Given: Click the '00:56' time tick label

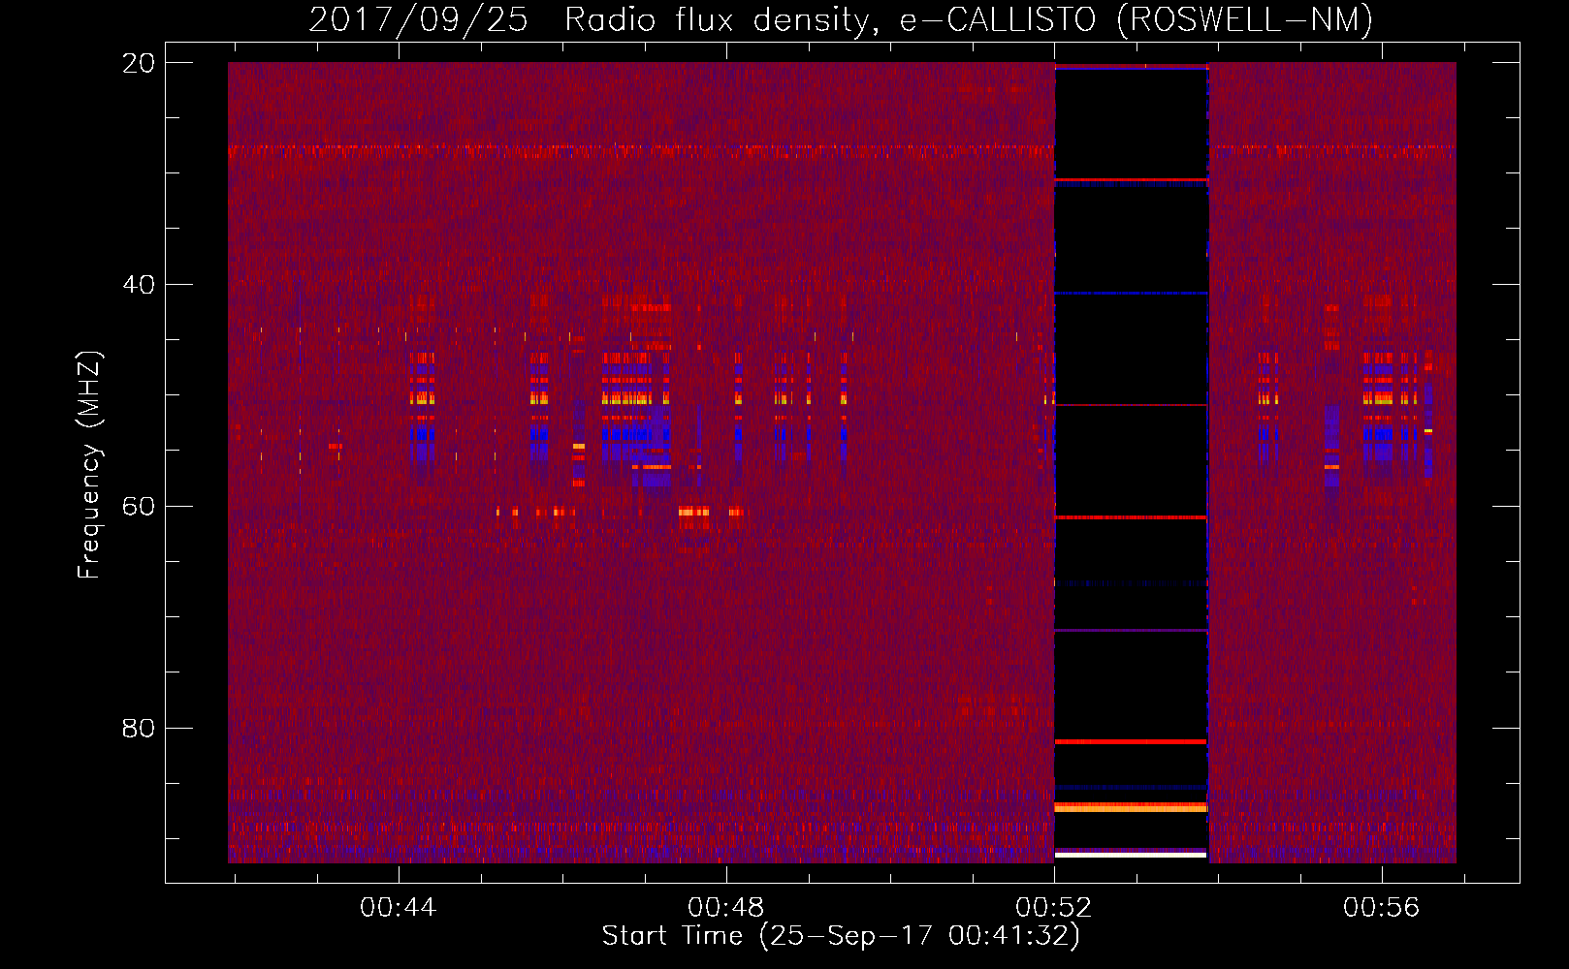Looking at the screenshot, I should (1381, 908).
